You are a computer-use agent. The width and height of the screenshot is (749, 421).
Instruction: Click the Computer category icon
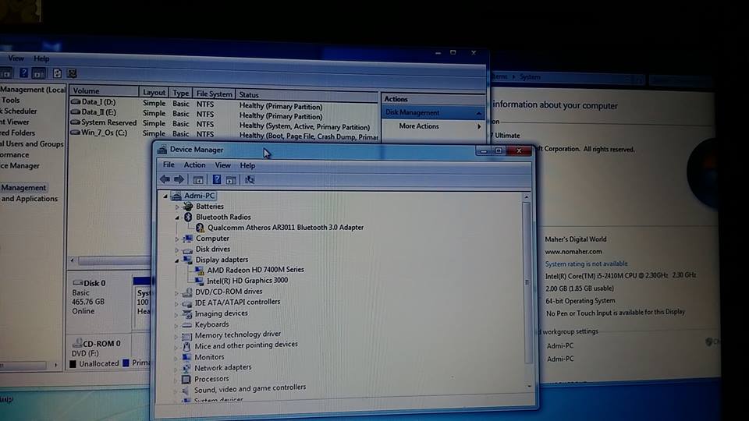click(187, 239)
